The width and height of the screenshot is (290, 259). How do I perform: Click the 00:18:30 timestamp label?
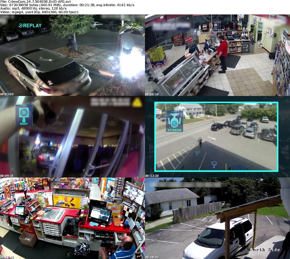tap(152, 257)
